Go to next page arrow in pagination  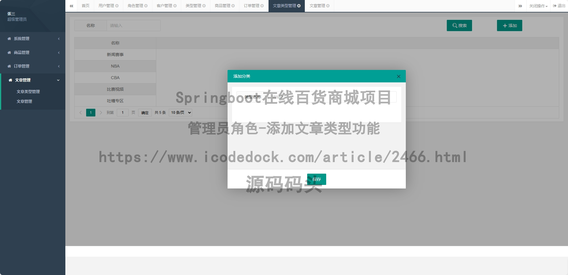(x=101, y=113)
